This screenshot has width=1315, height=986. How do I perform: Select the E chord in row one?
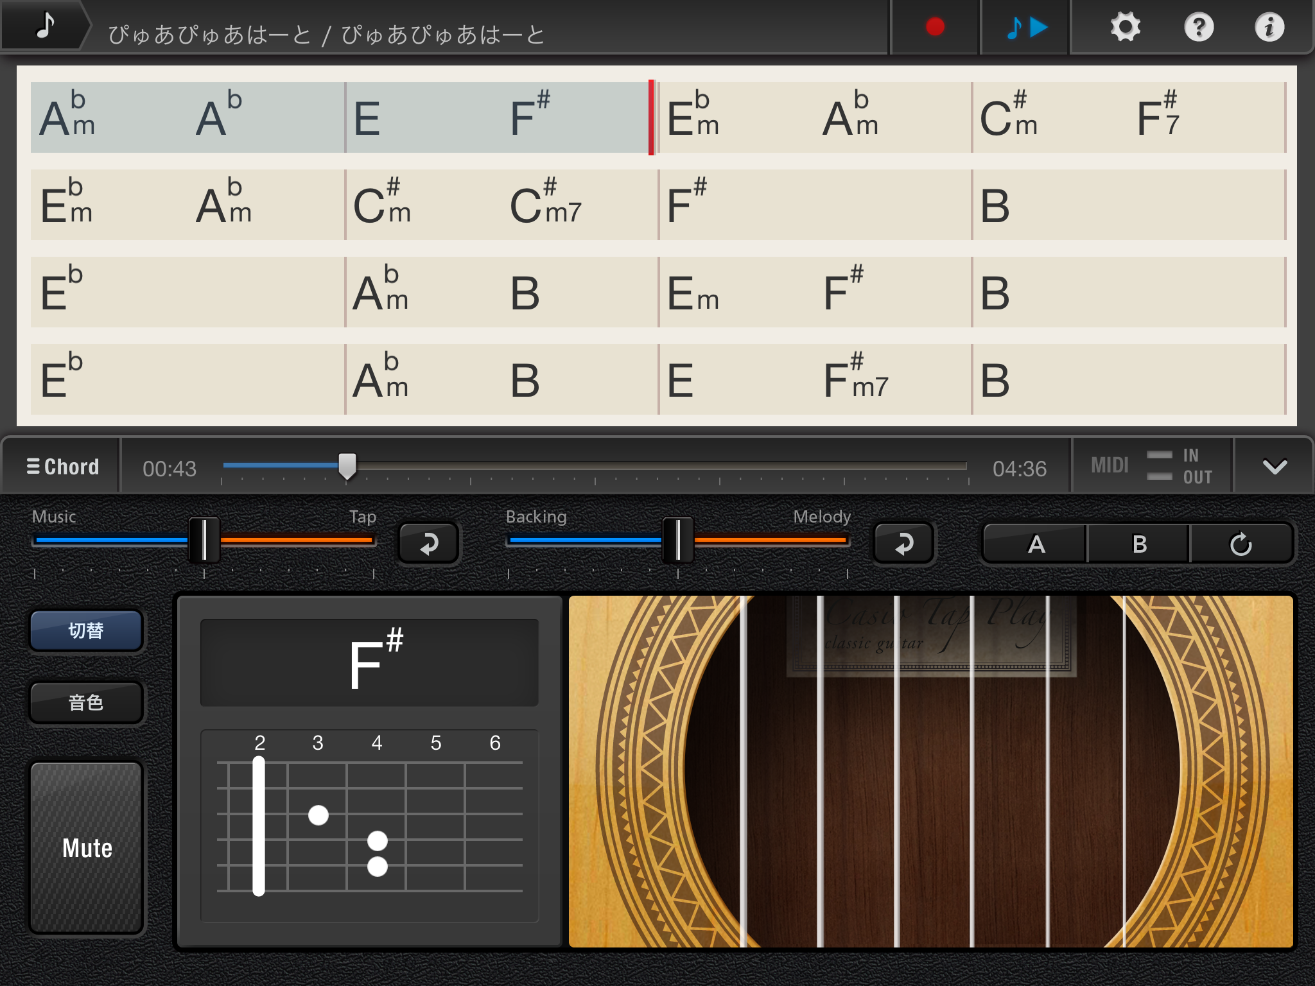tap(367, 119)
